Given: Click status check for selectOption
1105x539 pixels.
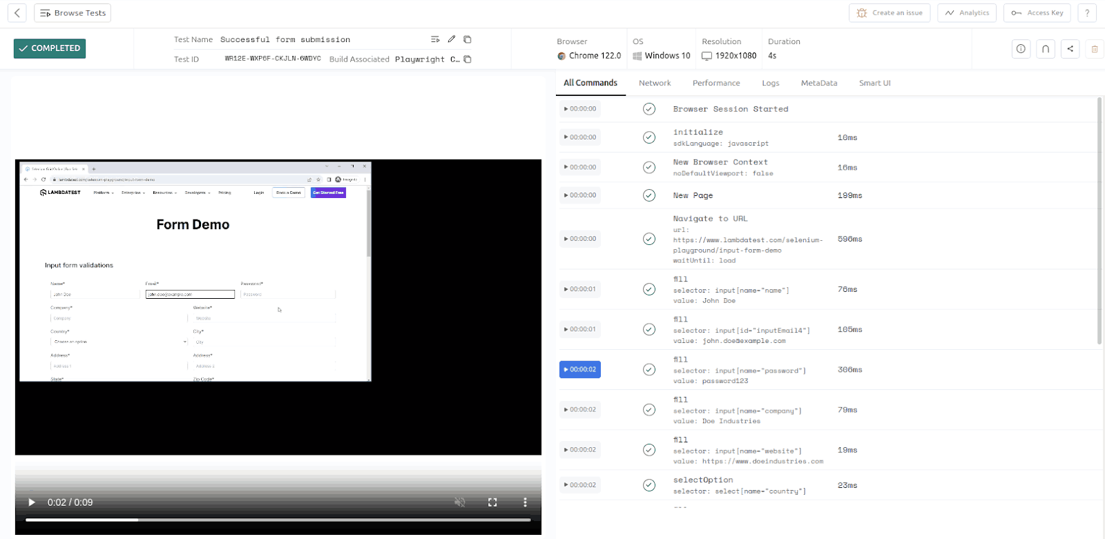Looking at the screenshot, I should click(649, 485).
